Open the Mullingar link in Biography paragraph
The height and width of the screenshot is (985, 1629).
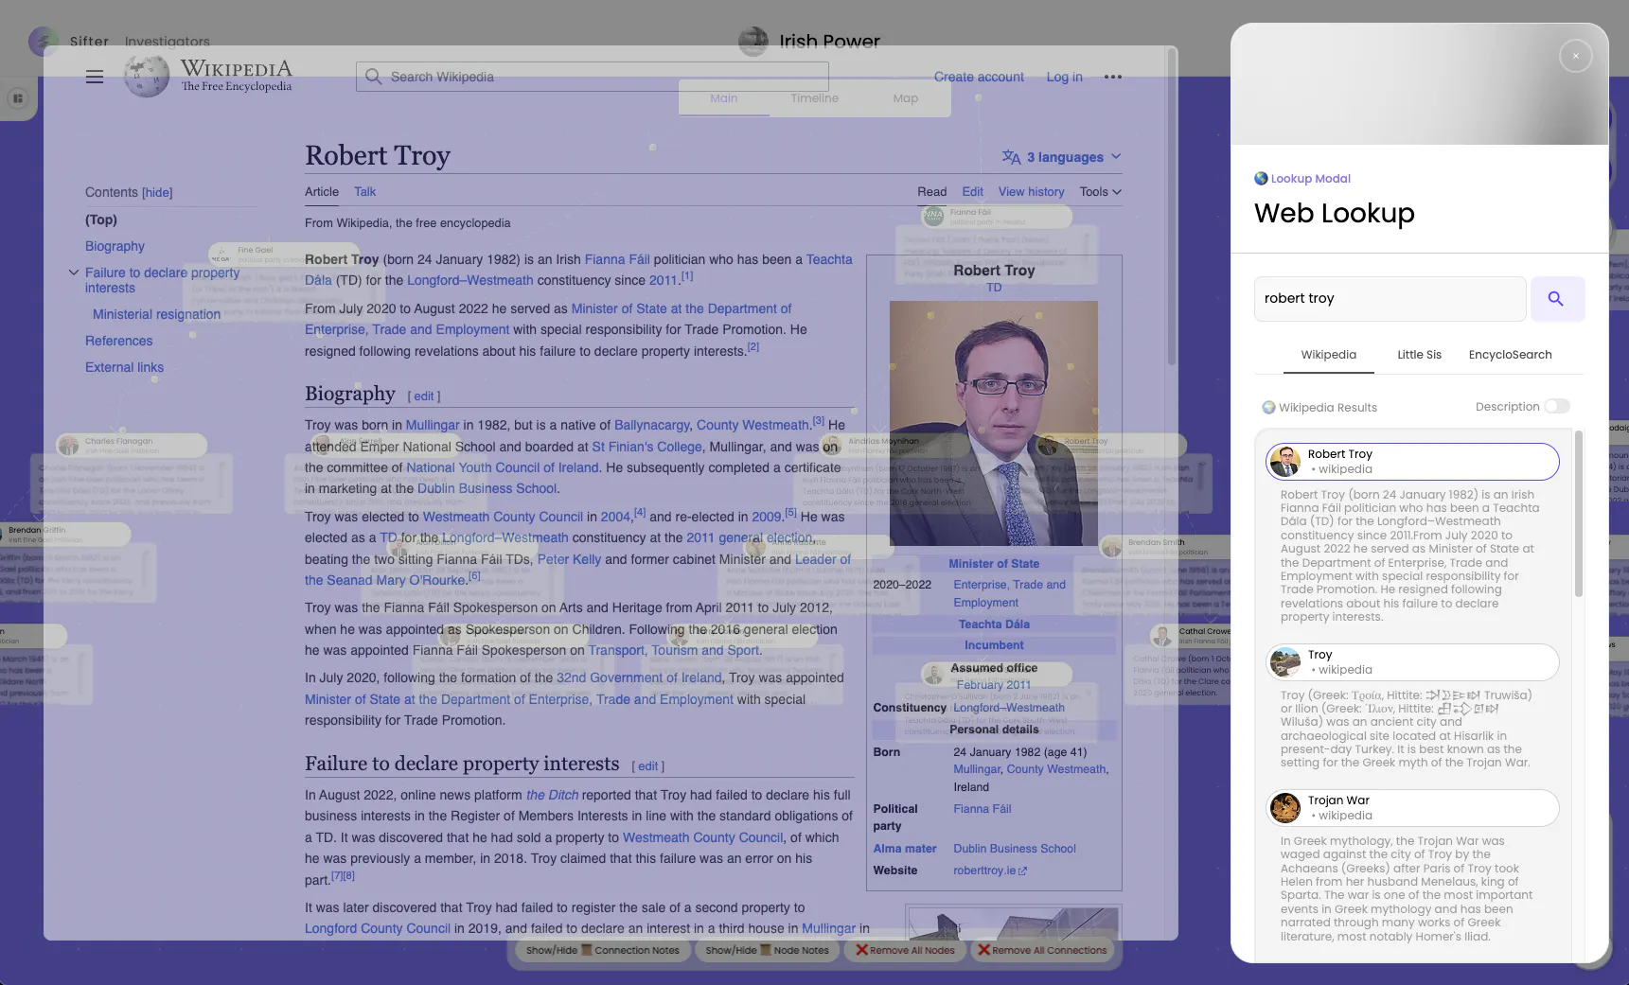point(433,425)
